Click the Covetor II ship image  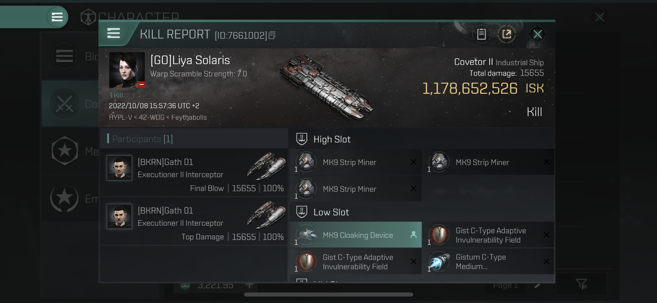point(326,87)
